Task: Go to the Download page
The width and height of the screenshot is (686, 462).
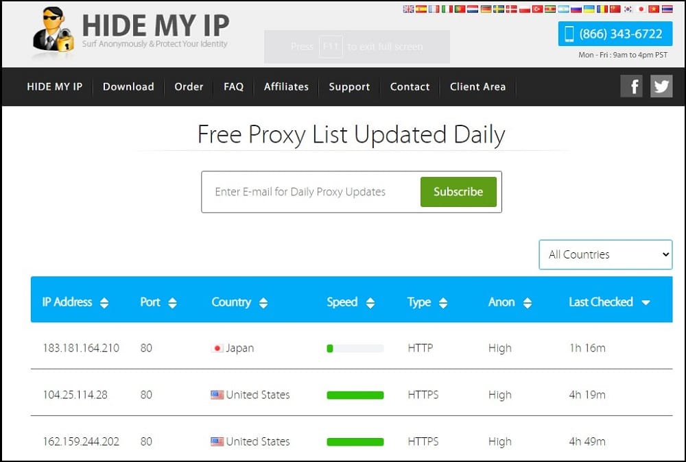Action: click(x=128, y=86)
